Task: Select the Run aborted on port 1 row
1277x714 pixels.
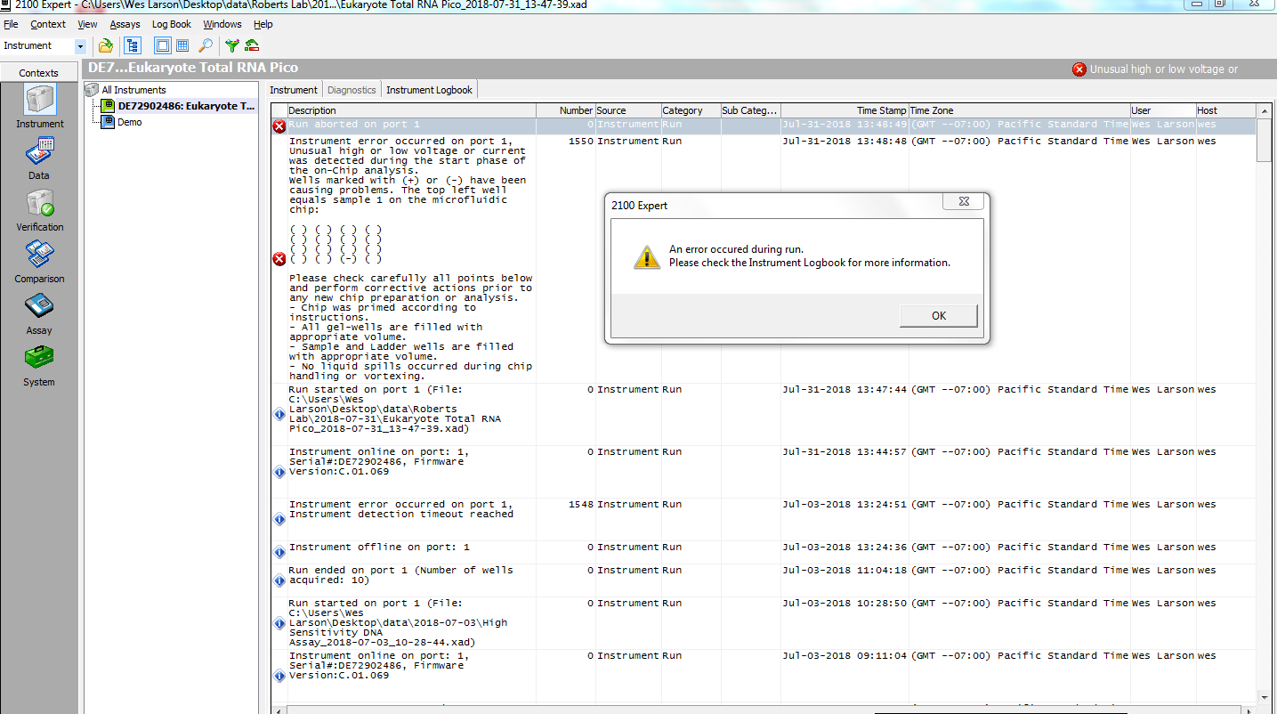Action: point(764,126)
